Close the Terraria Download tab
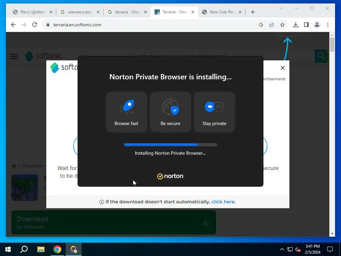The image size is (341, 256). coord(193,12)
